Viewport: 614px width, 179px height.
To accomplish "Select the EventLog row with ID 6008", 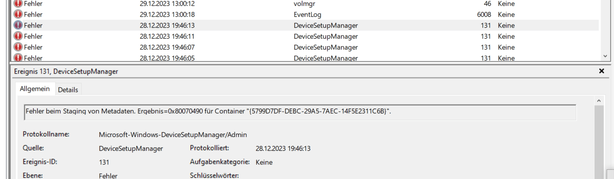I will tap(304, 14).
